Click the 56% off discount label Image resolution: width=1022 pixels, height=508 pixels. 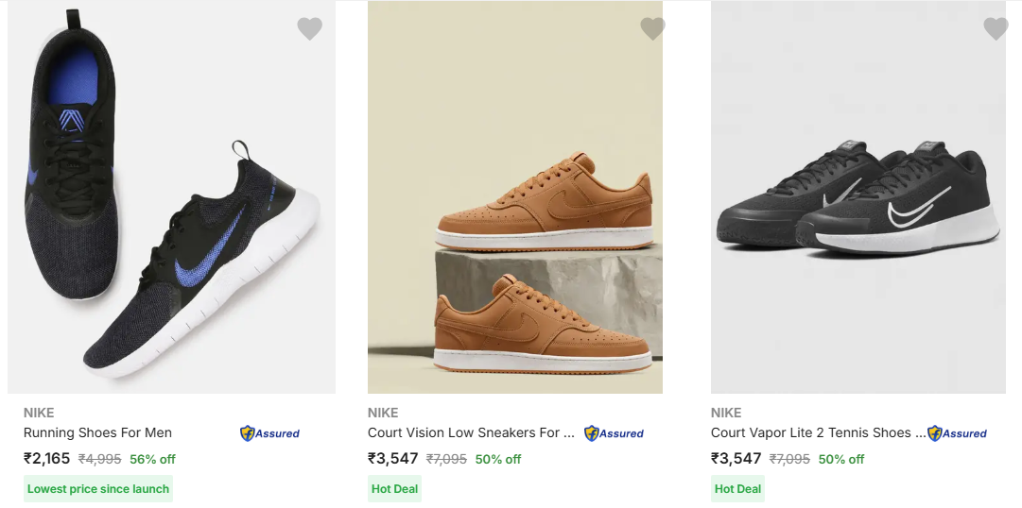click(153, 460)
